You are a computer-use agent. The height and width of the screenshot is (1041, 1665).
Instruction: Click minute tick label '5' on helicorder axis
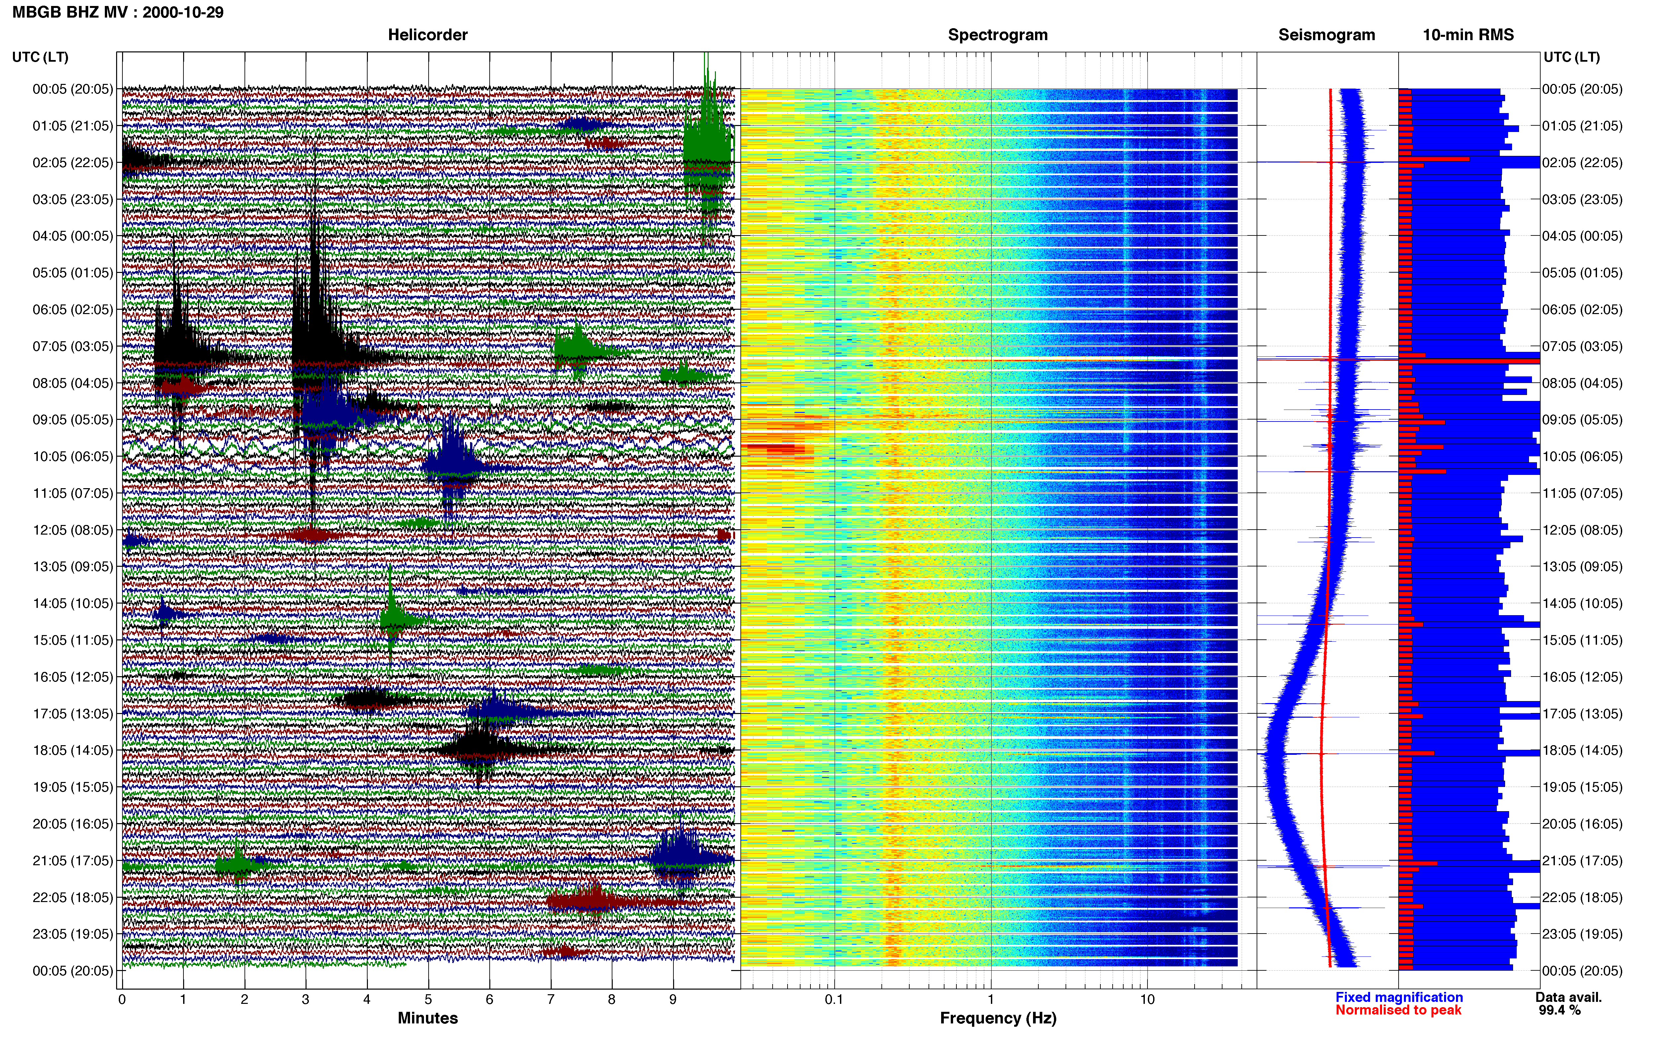point(428,1000)
